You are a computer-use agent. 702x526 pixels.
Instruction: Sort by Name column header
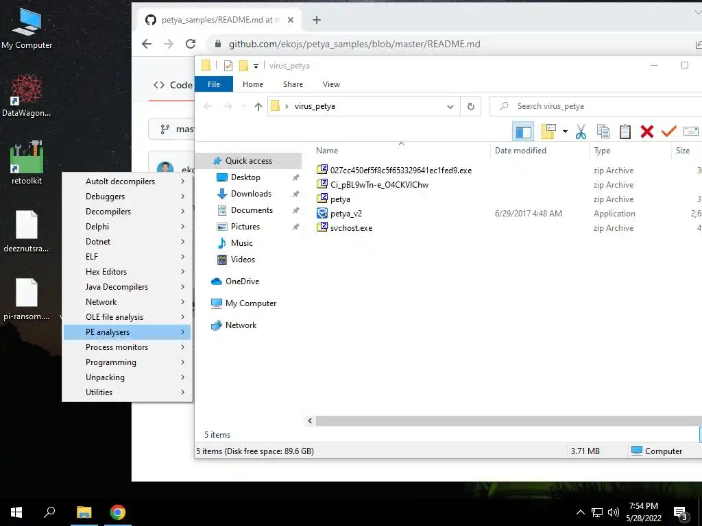pos(327,151)
